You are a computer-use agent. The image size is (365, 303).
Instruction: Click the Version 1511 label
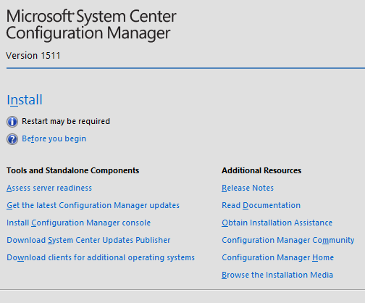[33, 56]
